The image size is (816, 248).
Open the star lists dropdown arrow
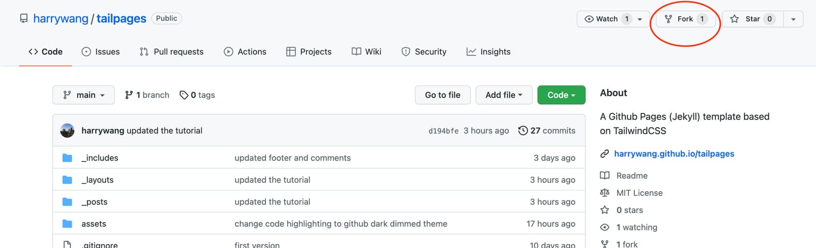(x=793, y=19)
